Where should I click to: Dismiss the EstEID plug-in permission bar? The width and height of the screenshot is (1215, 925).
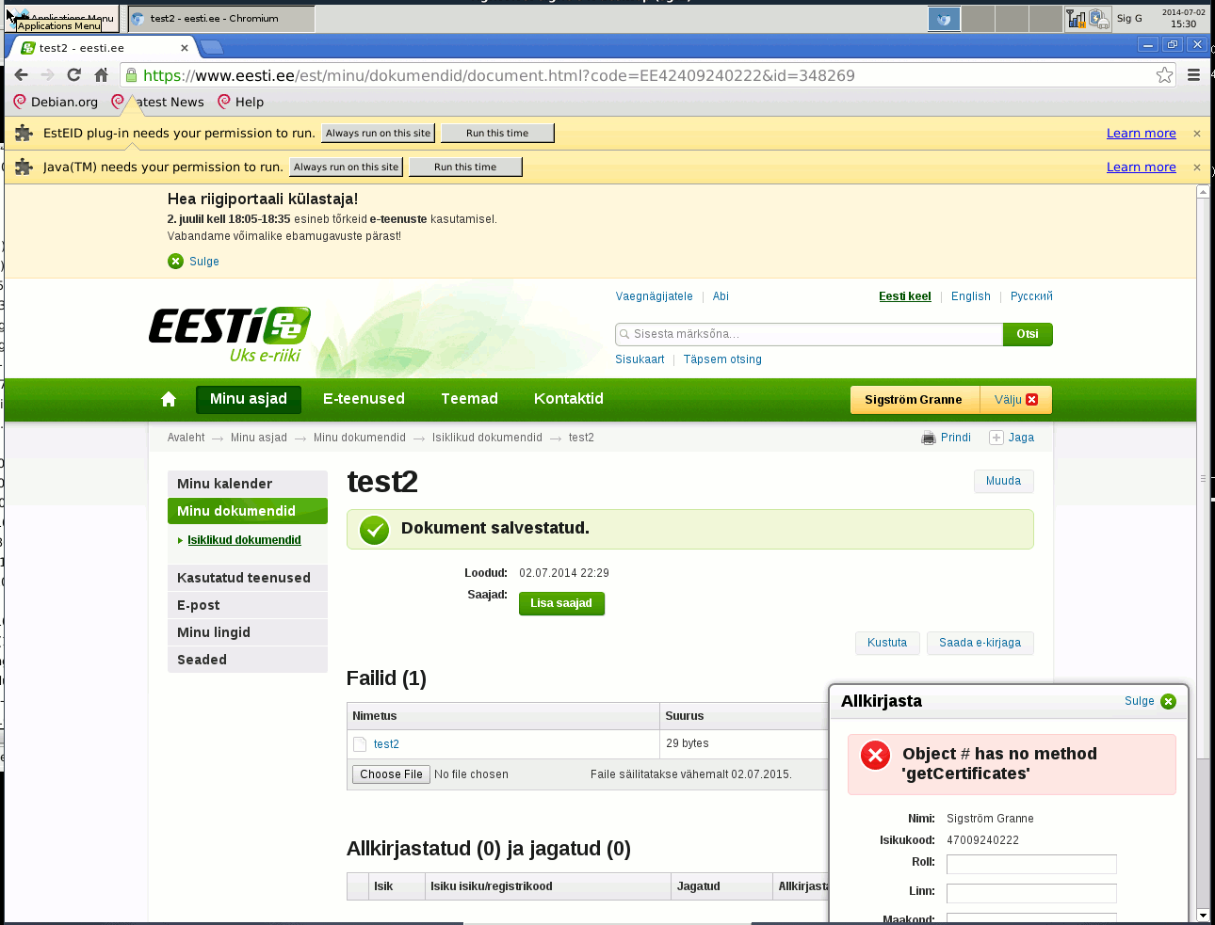(x=1196, y=134)
